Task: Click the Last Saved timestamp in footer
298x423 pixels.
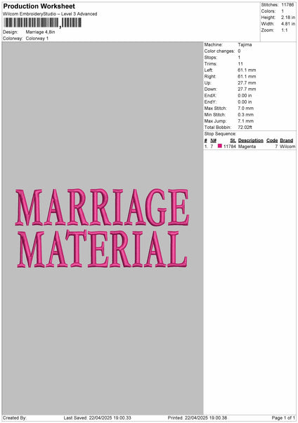Action: pos(98,417)
